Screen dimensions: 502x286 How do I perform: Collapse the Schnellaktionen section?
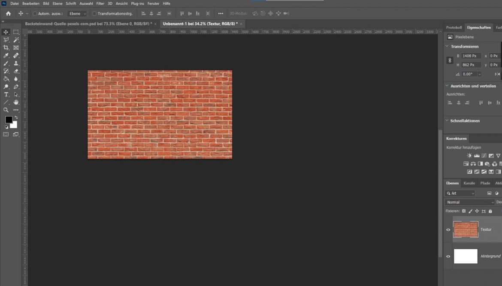click(447, 120)
